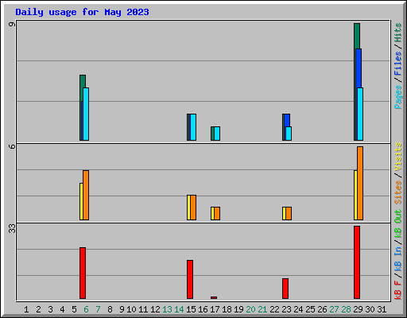
Task: Click day label 31 on x-axis
Action: click(x=382, y=309)
